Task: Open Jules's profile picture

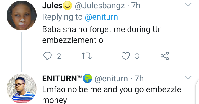Action: pyautogui.click(x=22, y=15)
